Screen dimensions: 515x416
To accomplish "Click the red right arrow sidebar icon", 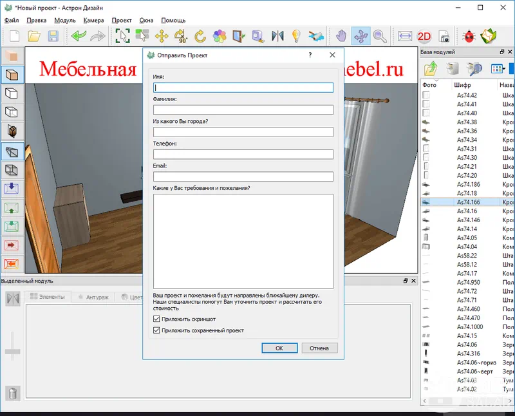I will click(12, 245).
